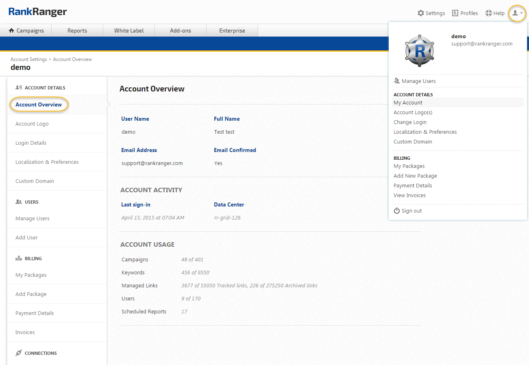Click the power icon beside Sign out
The height and width of the screenshot is (365, 529).
pyautogui.click(x=397, y=211)
